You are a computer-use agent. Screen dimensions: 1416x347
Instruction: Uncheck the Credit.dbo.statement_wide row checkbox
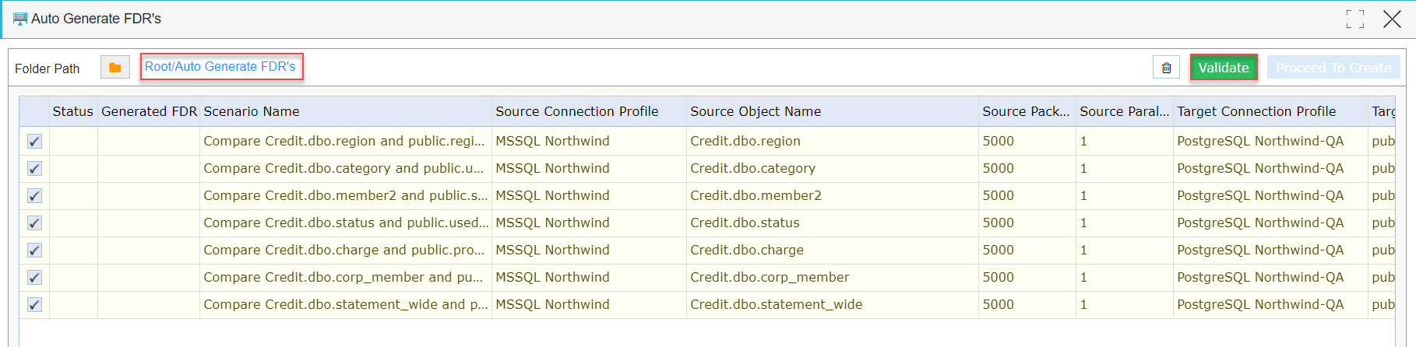pos(34,304)
